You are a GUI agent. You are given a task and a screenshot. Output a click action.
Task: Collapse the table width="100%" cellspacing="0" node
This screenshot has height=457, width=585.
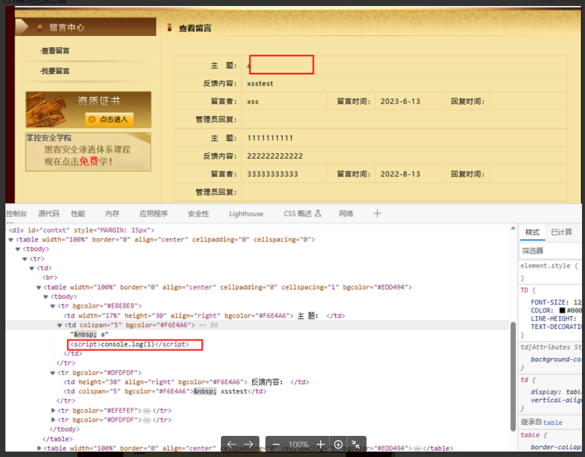11,240
